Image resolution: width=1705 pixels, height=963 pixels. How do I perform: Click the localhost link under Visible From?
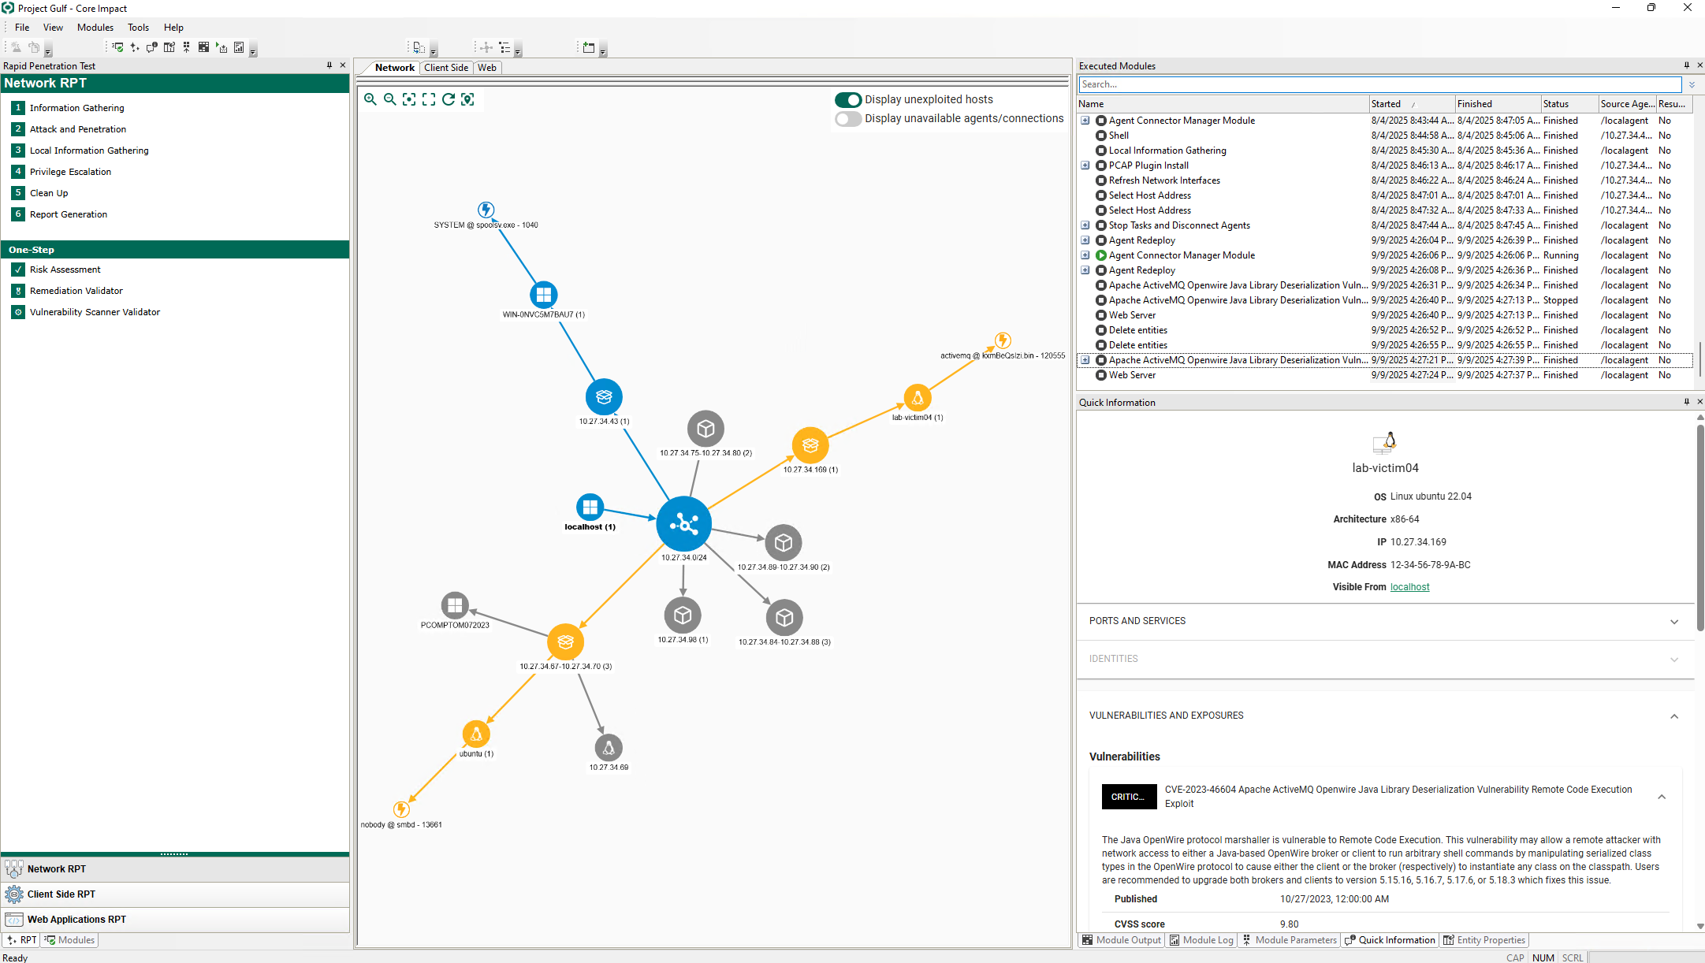pyautogui.click(x=1409, y=586)
